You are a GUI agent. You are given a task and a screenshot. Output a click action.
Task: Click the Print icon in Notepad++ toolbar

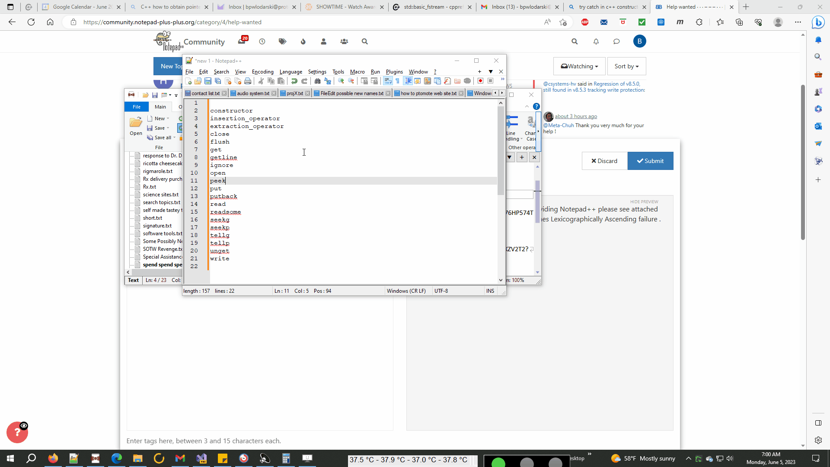pos(248,81)
